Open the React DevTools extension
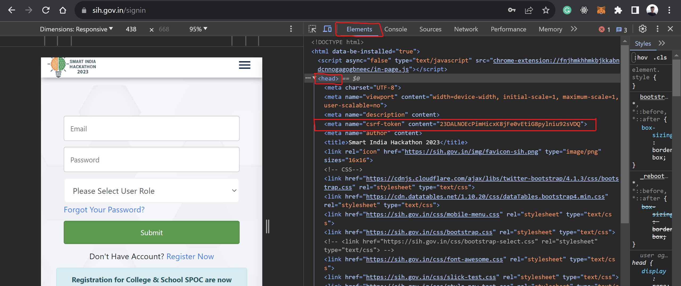Viewport: 681px width, 286px height. (584, 10)
